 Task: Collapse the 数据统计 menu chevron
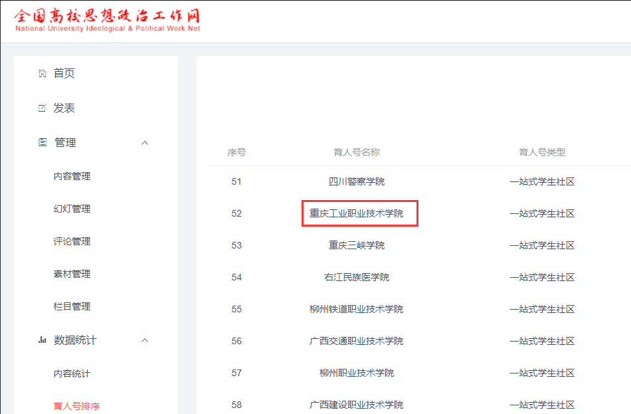point(145,340)
